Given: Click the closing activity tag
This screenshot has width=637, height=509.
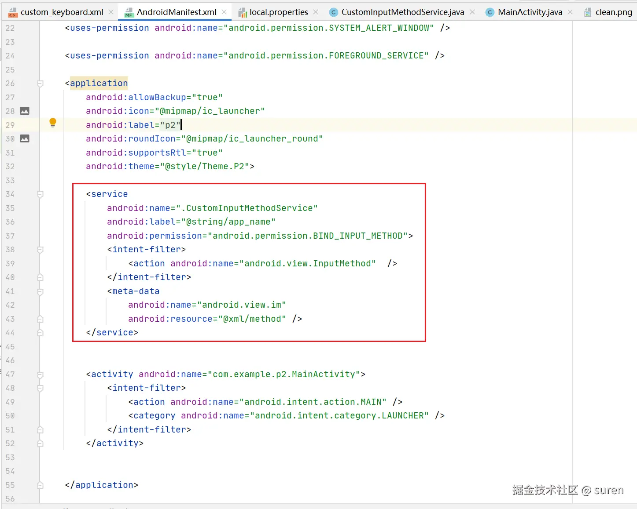Looking at the screenshot, I should coord(115,443).
